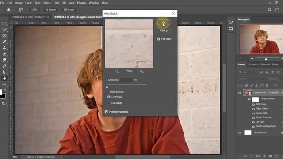Create a new layer icon
Image resolution: width=283 pixels, height=159 pixels.
pyautogui.click(x=277, y=156)
